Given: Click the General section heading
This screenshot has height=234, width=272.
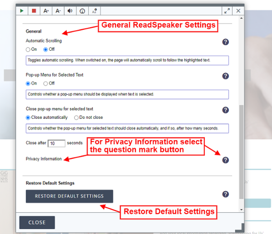Looking at the screenshot, I should 34,31.
